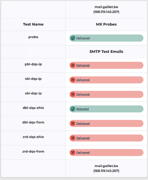The width and height of the screenshot is (148, 180).
Task: Open the Delivered link for zrd-dqs-from
Action: pos(83,152)
